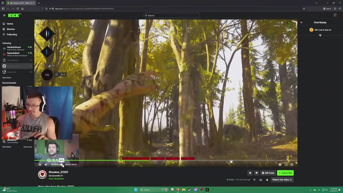
Task: Open the weather widget on taskbar
Action: tap(9, 190)
